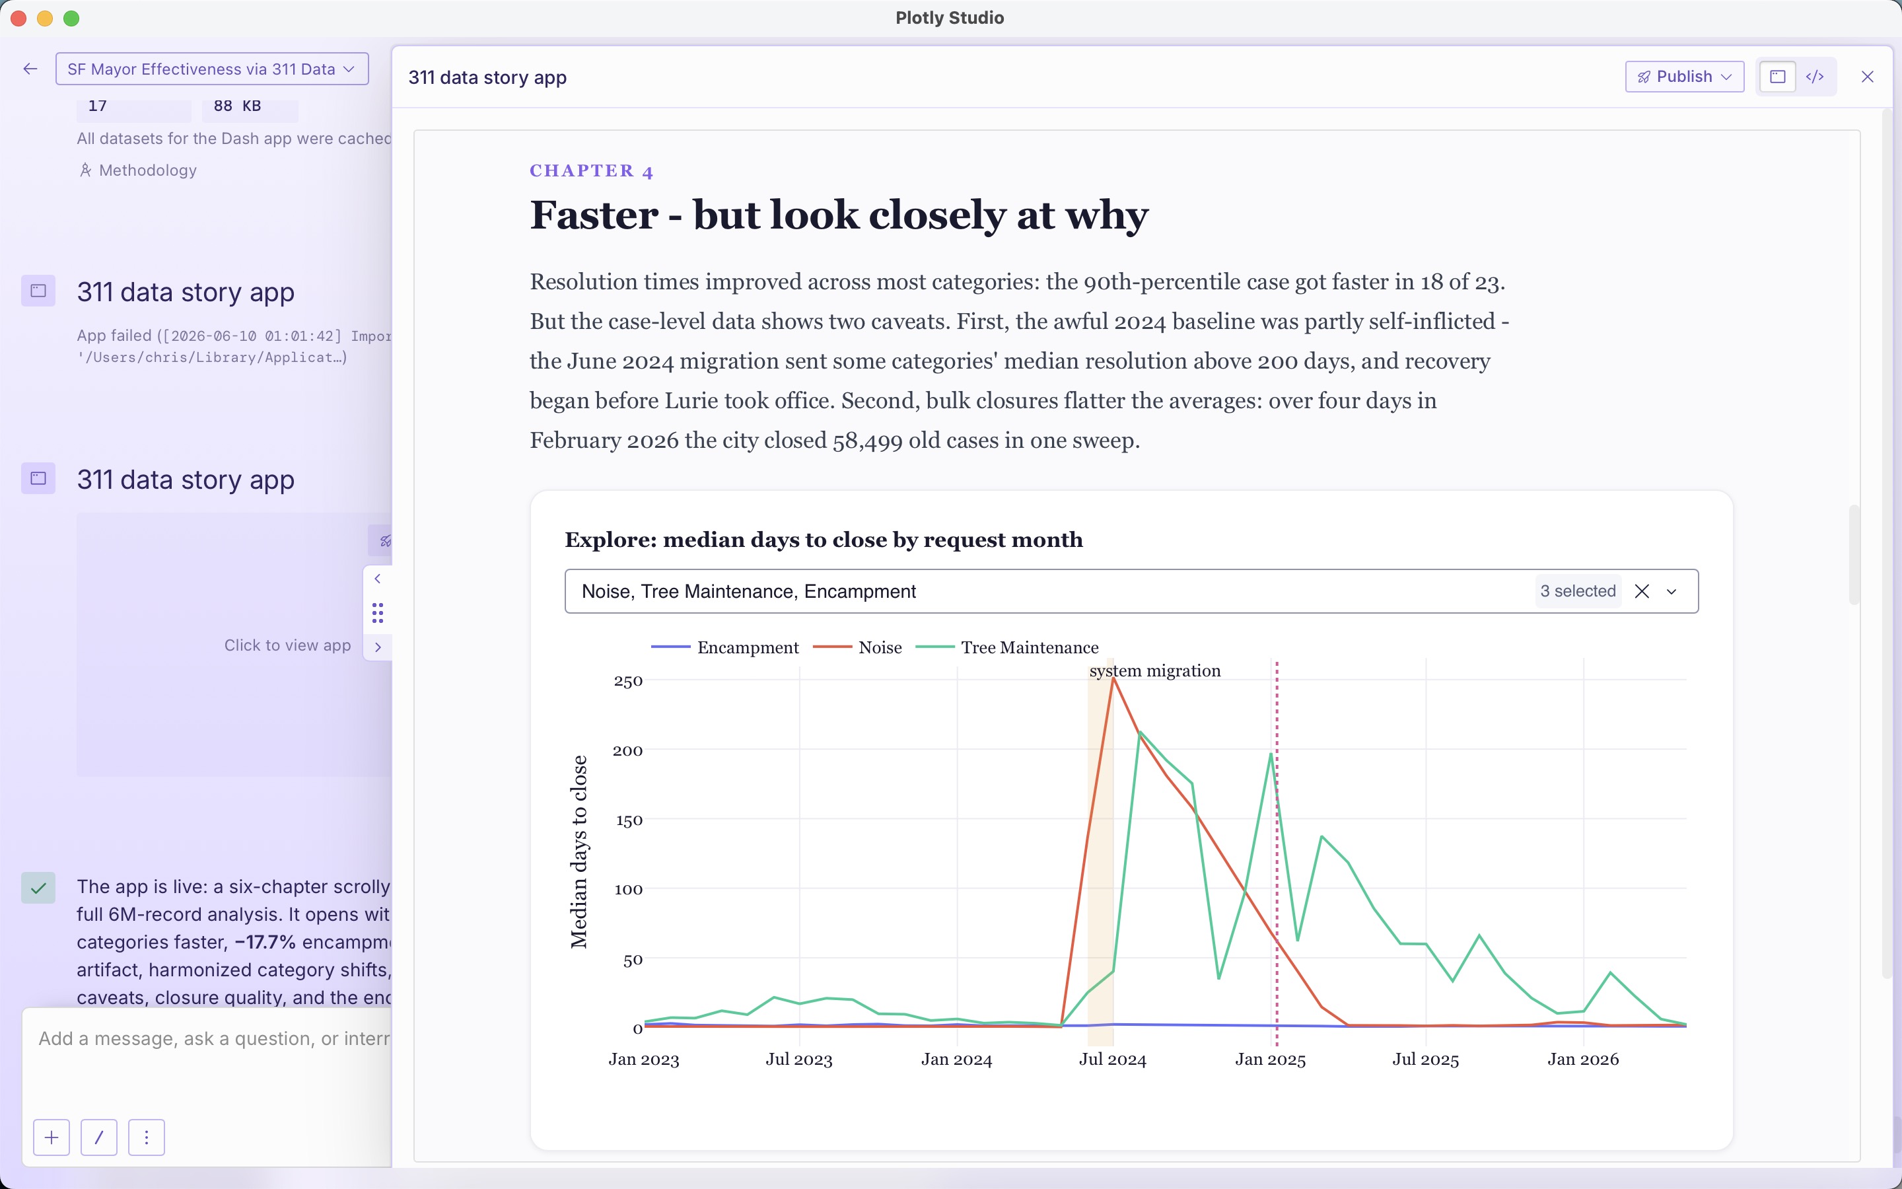Click the green checkmark status icon
The image size is (1902, 1189).
click(x=38, y=888)
